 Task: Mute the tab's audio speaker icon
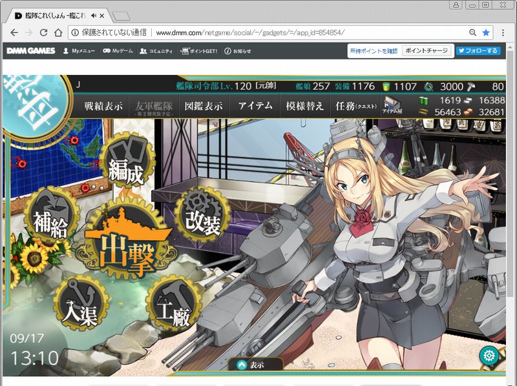click(94, 15)
